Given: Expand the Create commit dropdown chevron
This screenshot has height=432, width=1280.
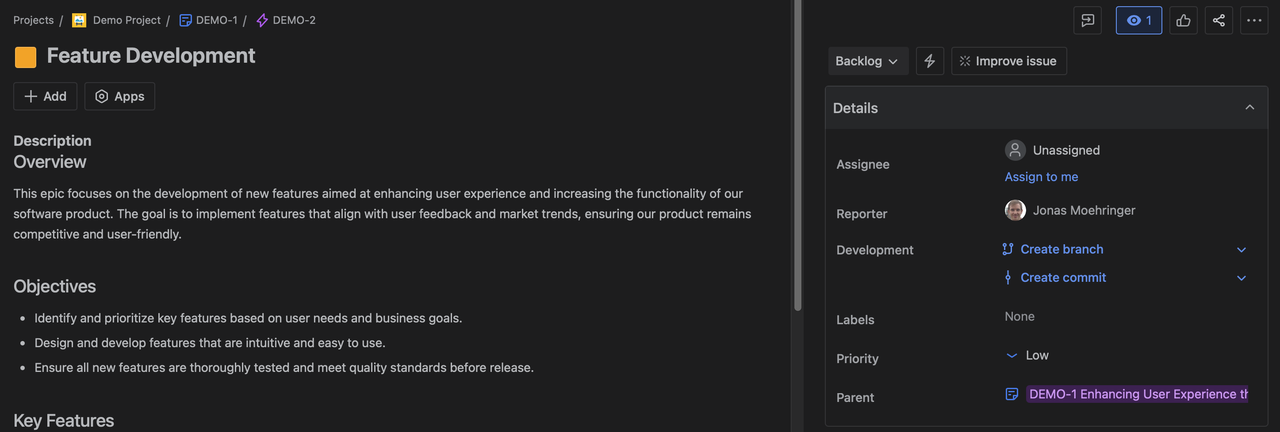Looking at the screenshot, I should point(1241,278).
